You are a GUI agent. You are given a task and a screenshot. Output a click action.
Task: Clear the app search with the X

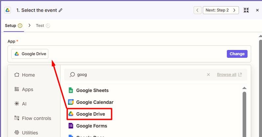[x=208, y=75]
